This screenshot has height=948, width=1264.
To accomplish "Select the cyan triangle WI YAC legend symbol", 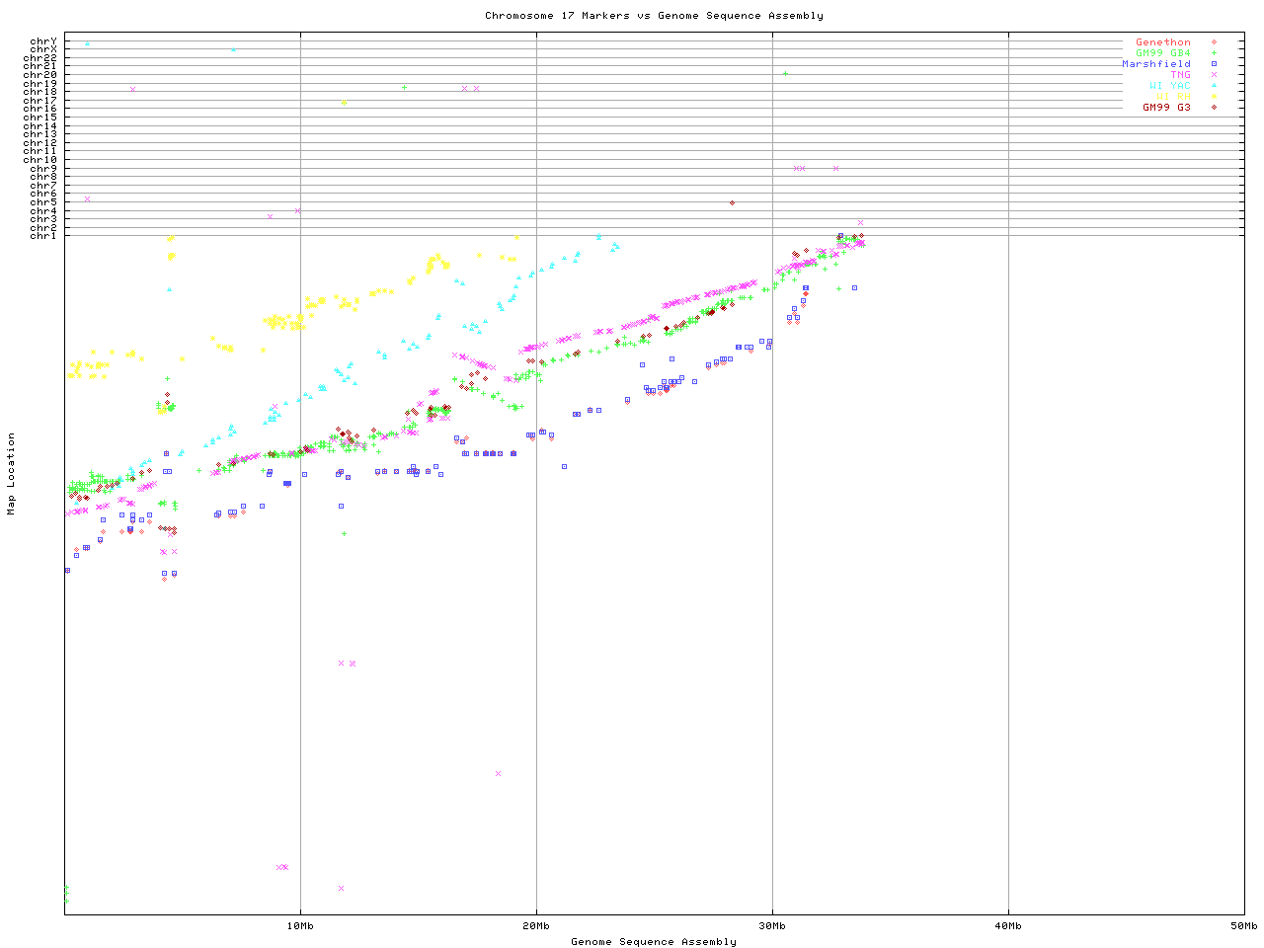I will click(1214, 86).
